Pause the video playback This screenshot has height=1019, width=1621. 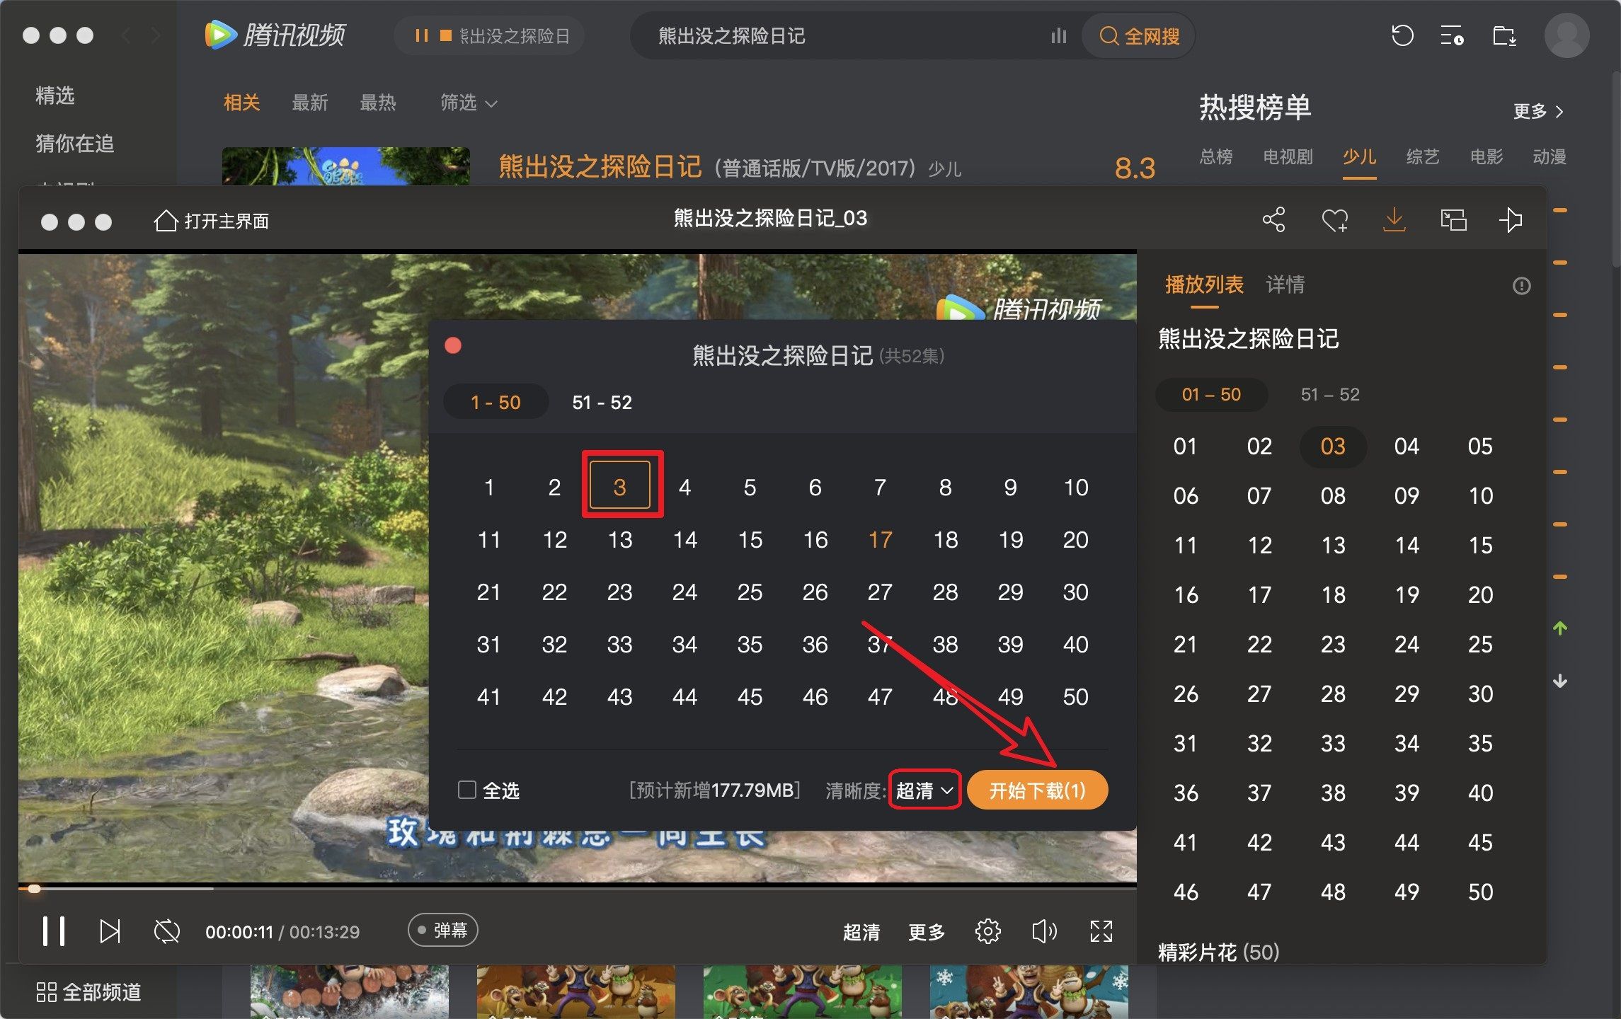(x=54, y=931)
